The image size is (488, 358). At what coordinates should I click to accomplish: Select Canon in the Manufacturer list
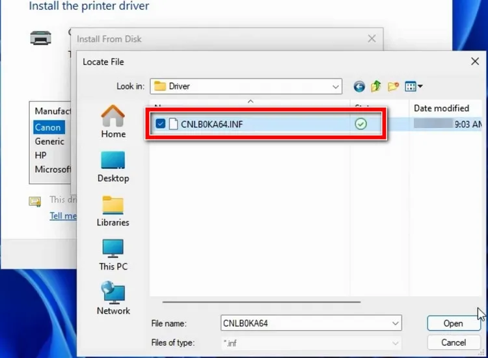49,127
